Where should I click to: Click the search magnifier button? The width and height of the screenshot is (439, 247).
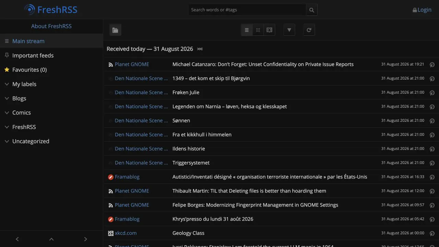[x=311, y=10]
